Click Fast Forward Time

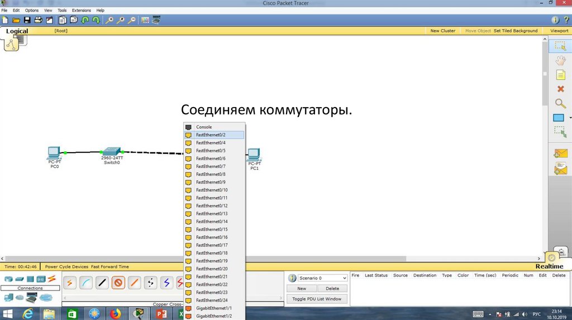(110, 266)
